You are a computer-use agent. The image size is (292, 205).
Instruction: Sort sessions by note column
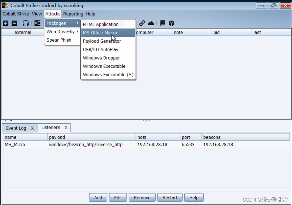coord(192,32)
